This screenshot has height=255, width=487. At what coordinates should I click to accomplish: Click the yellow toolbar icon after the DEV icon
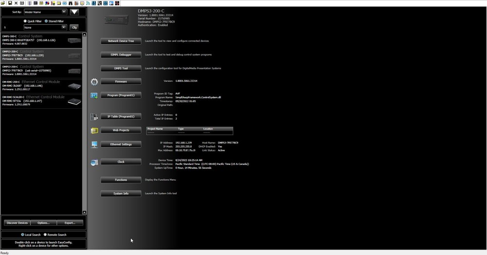[41, 3]
